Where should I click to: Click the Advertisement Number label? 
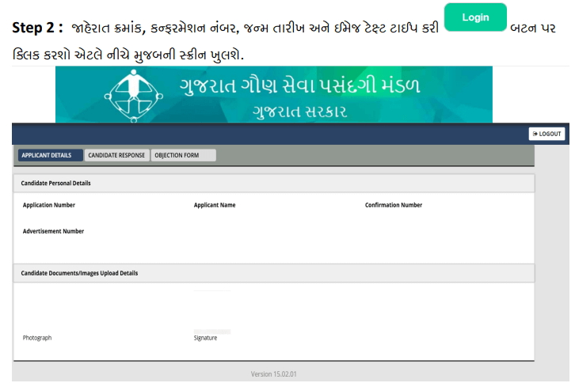(53, 231)
